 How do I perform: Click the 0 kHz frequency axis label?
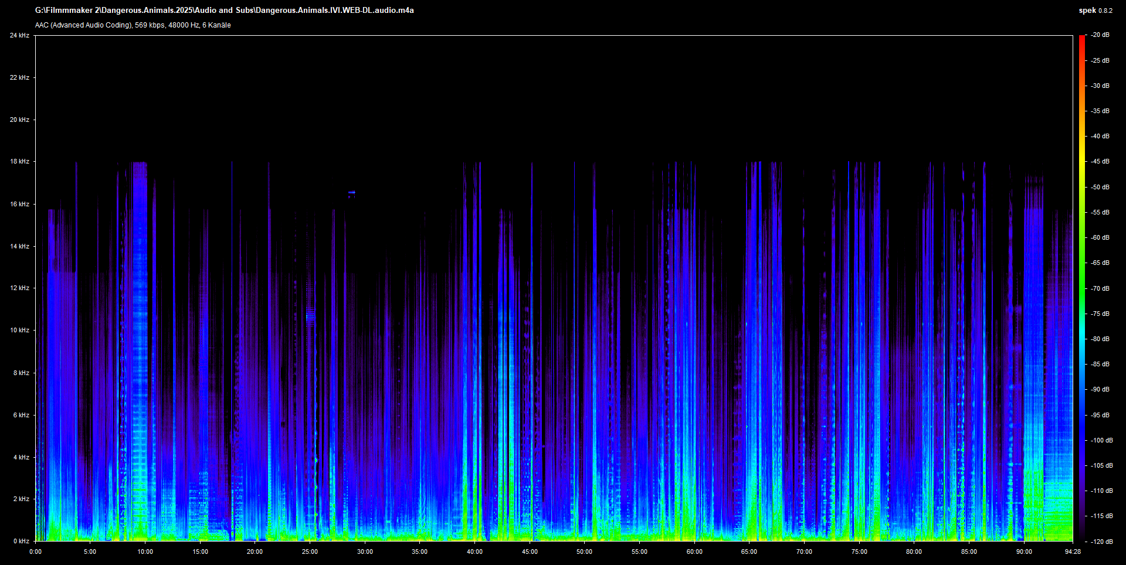[21, 541]
